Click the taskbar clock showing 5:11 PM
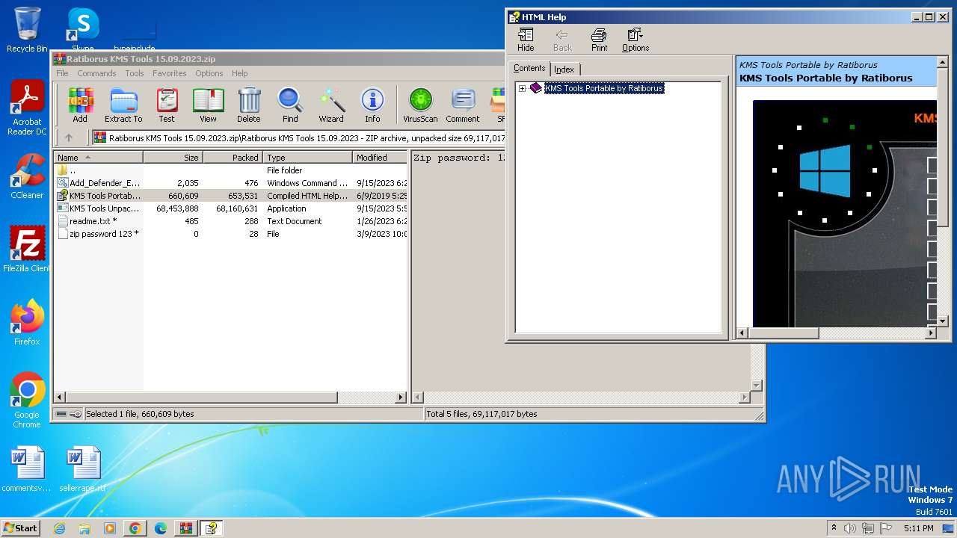Image resolution: width=957 pixels, height=538 pixels. (918, 528)
